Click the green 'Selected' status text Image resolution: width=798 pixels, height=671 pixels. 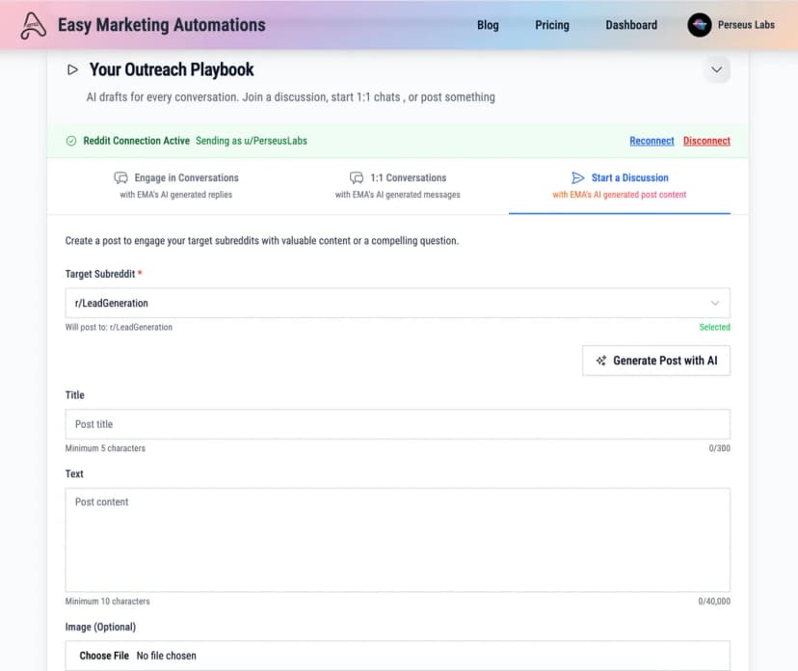(x=714, y=328)
